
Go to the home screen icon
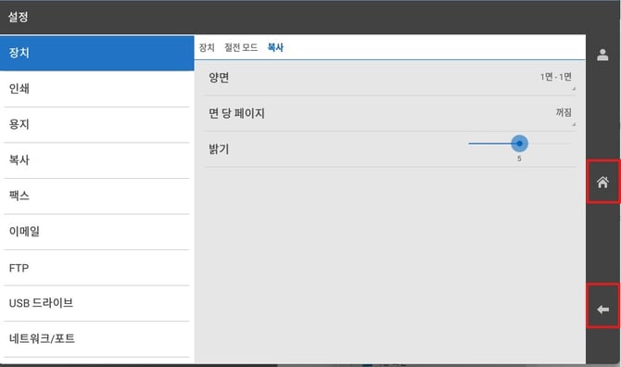pyautogui.click(x=602, y=183)
